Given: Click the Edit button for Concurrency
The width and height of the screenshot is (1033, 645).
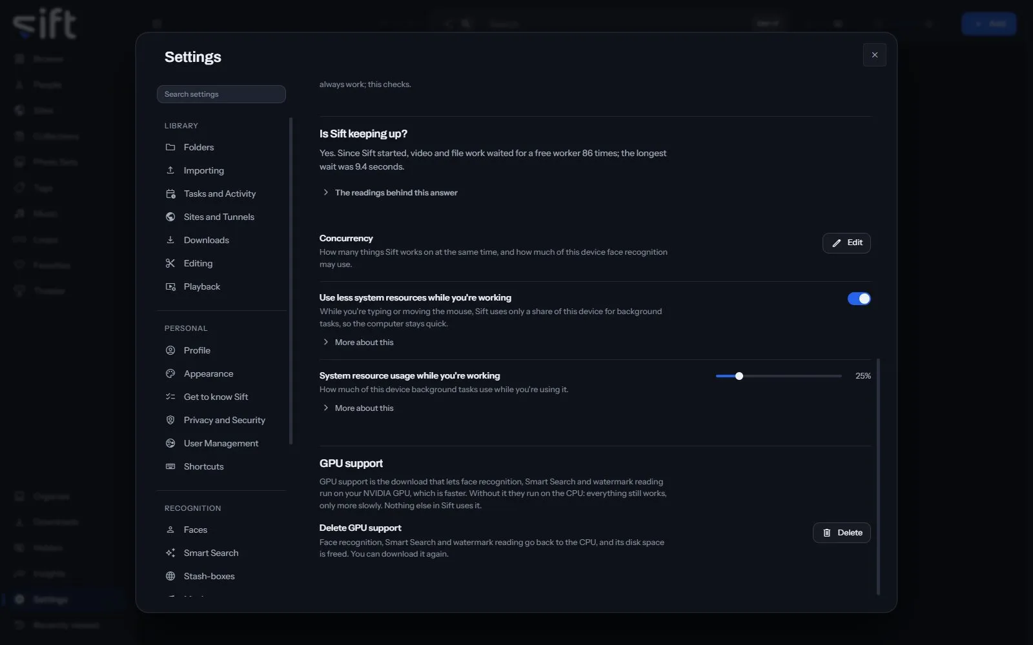Looking at the screenshot, I should [x=846, y=243].
